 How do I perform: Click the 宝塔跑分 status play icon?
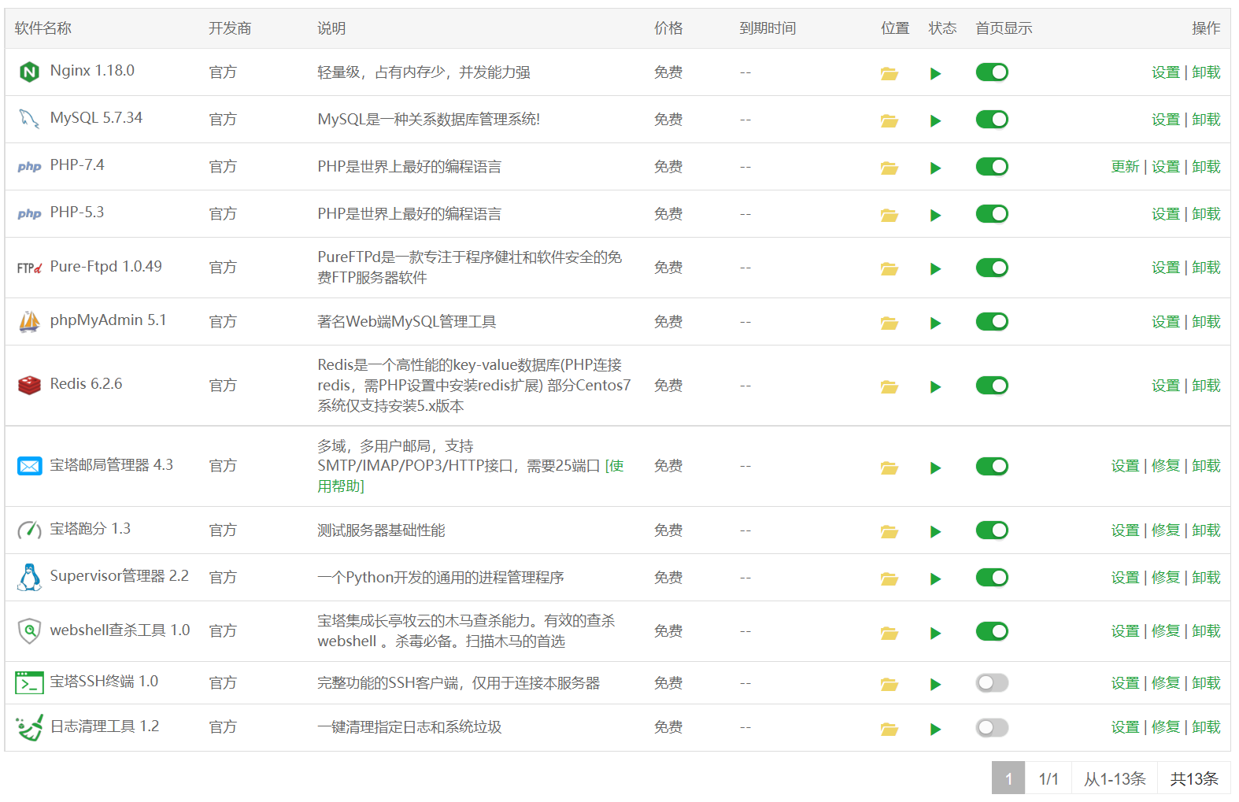pos(935,531)
